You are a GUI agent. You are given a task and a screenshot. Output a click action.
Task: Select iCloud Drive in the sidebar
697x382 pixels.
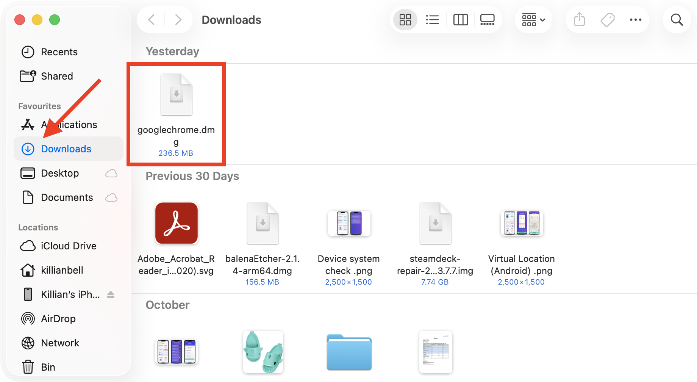pyautogui.click(x=68, y=246)
